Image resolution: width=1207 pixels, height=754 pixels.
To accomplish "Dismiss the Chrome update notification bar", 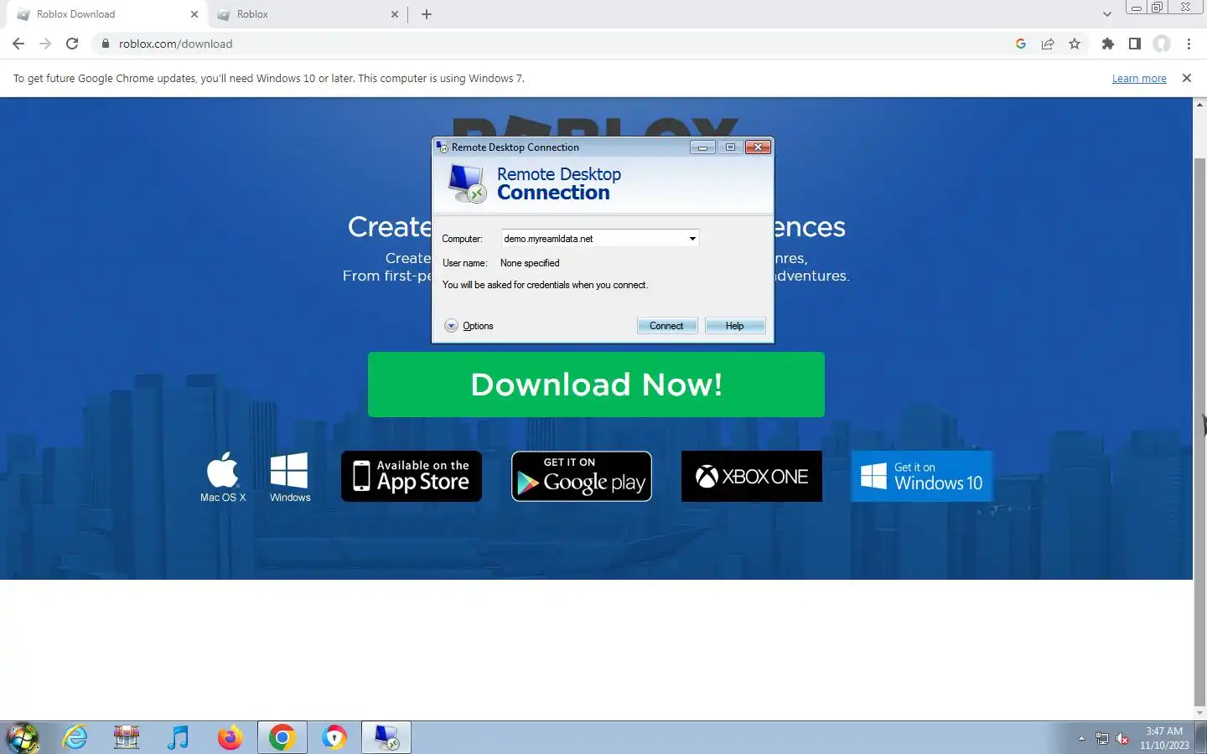I will point(1187,78).
